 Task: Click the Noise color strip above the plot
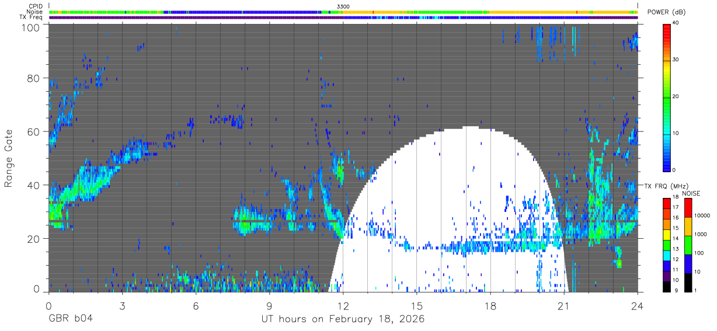(x=343, y=12)
